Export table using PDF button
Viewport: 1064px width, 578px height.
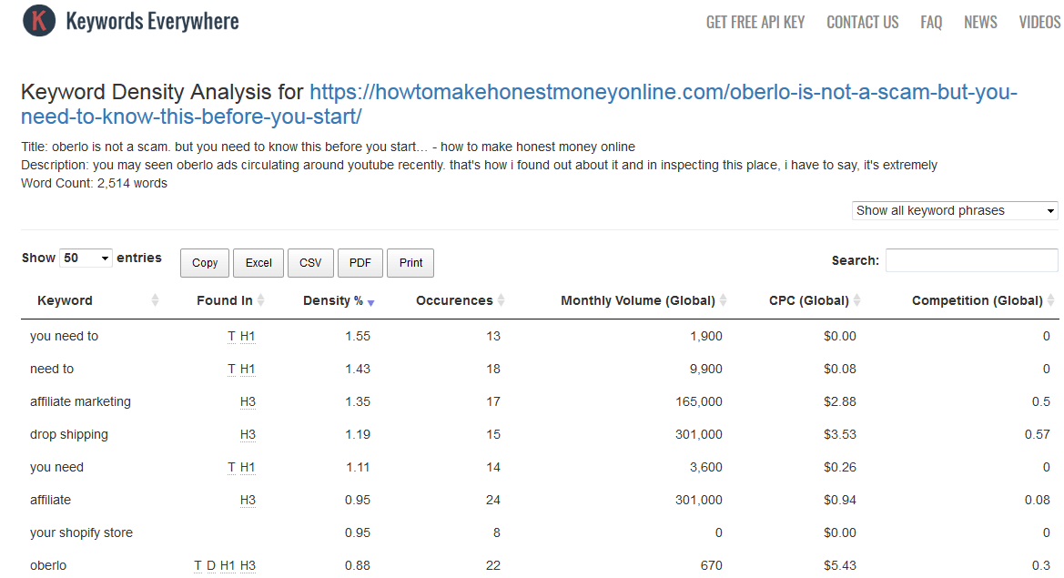pos(360,263)
